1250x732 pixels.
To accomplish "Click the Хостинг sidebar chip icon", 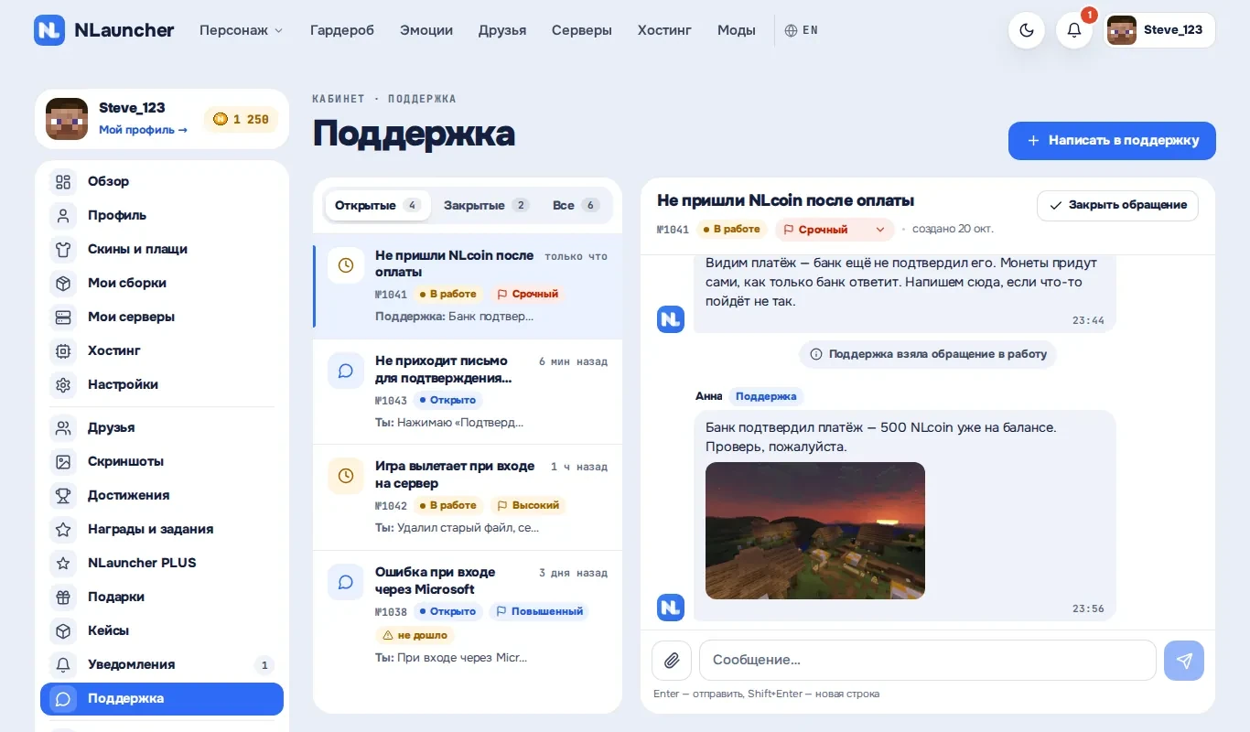I will [63, 350].
